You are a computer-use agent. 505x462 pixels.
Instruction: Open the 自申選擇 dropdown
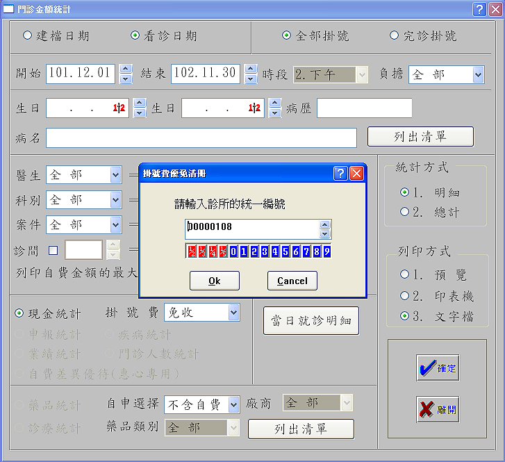coord(233,404)
